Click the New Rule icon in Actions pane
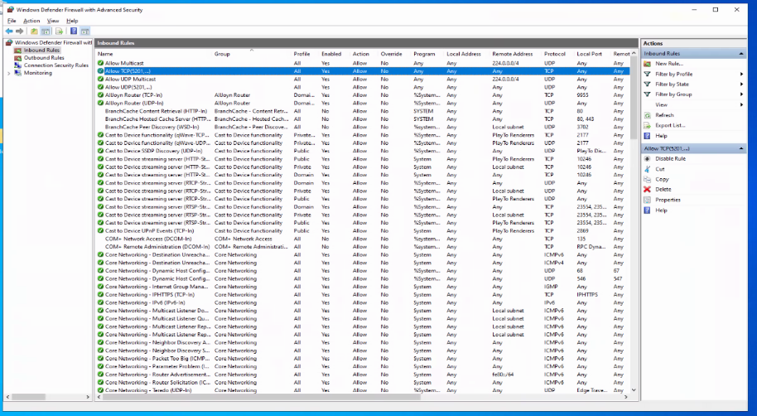Screen dimensions: 757x416 [647, 64]
